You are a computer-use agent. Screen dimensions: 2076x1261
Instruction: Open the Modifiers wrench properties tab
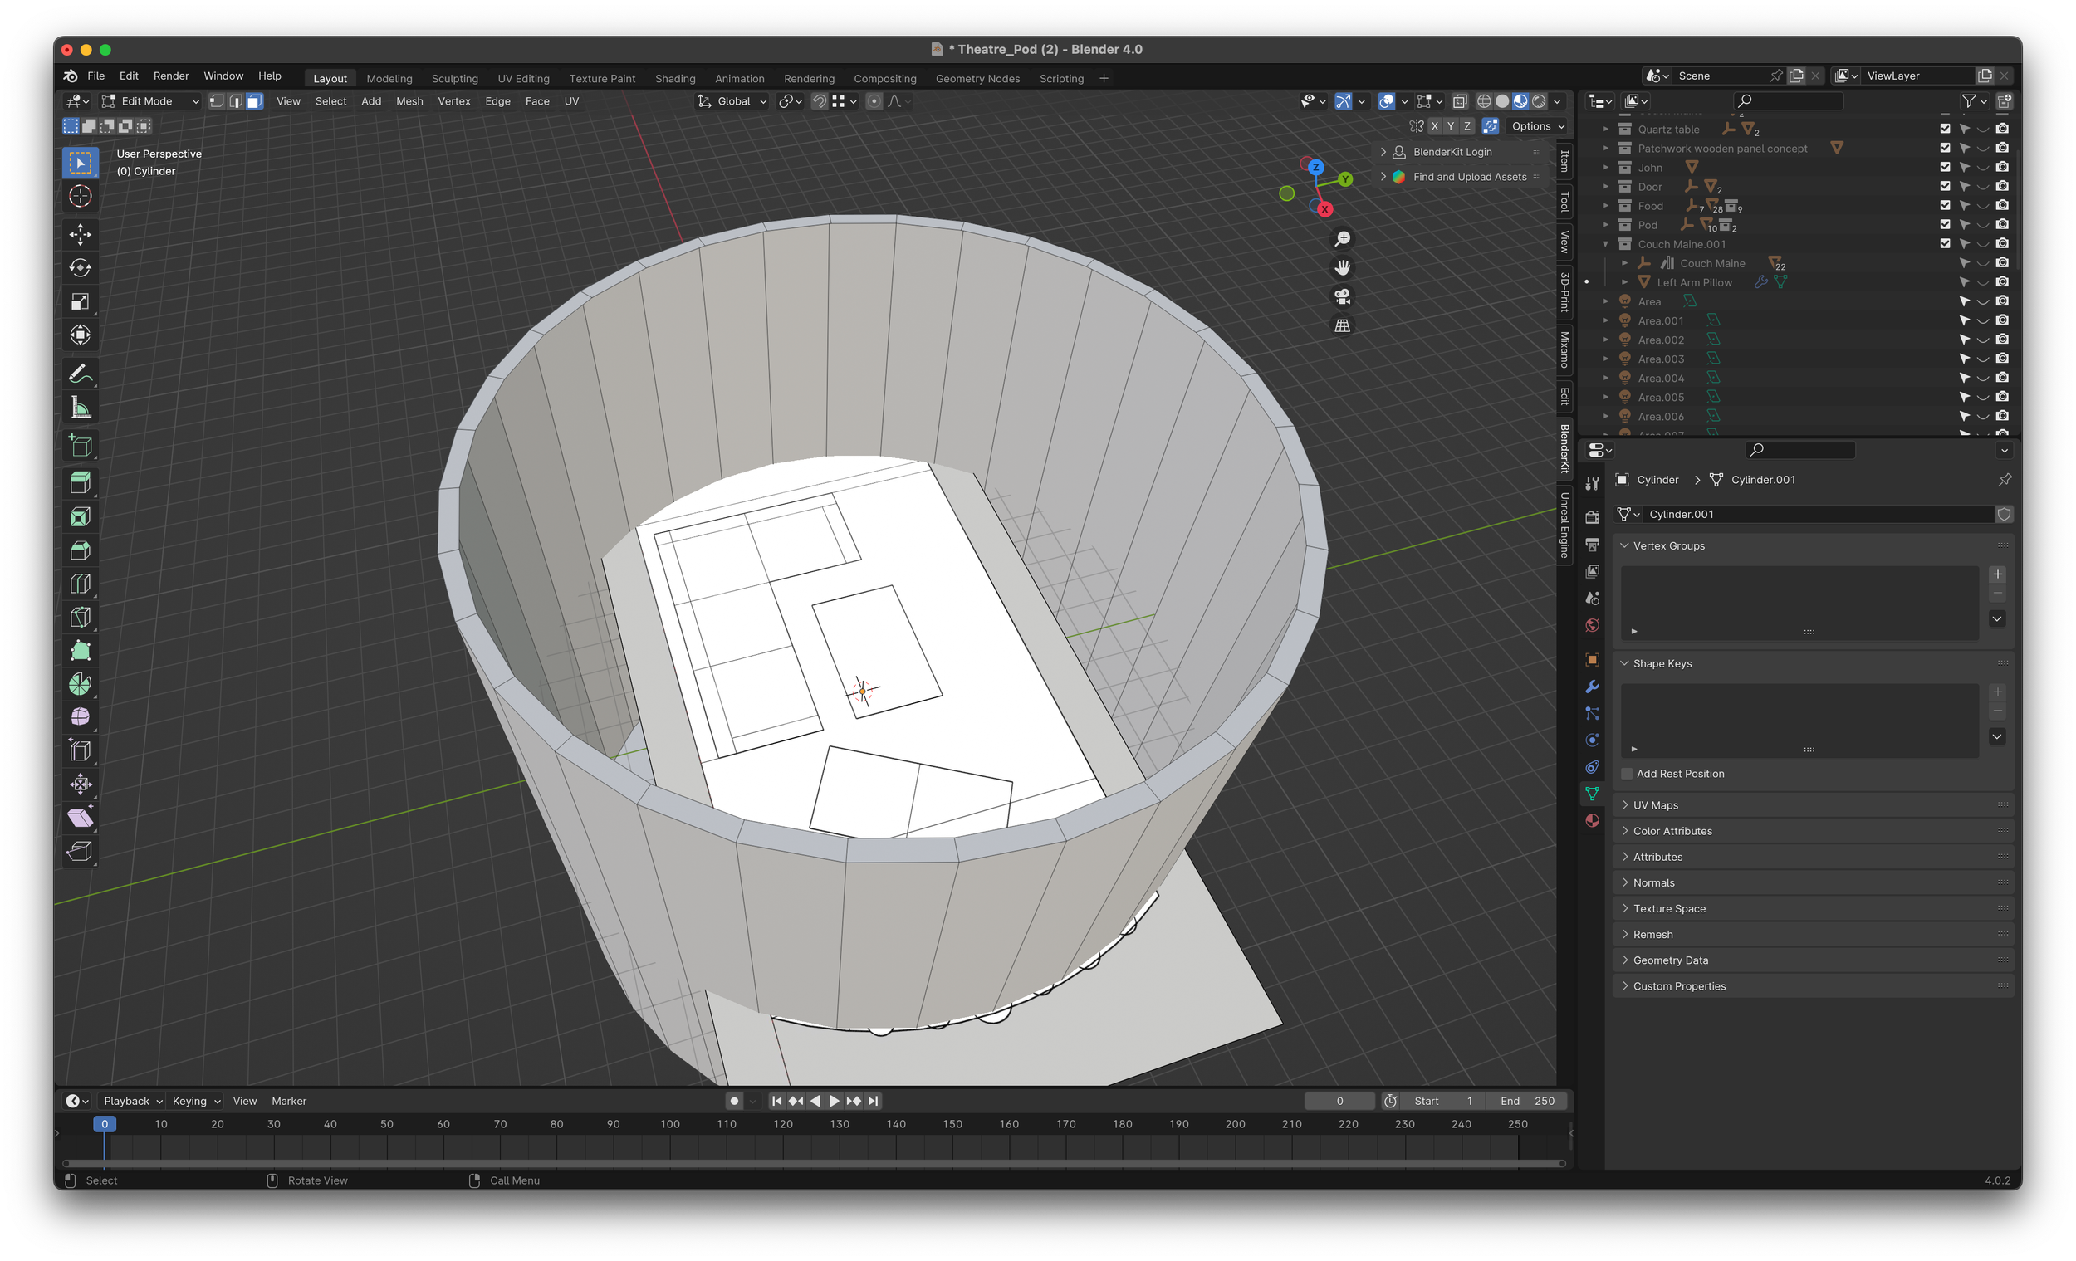click(1592, 687)
